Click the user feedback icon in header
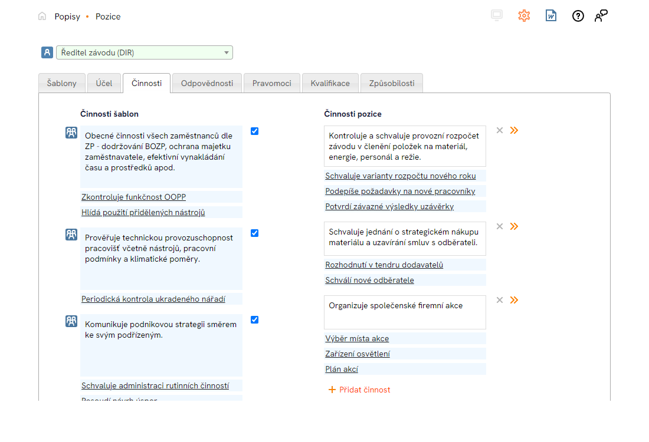 [601, 16]
